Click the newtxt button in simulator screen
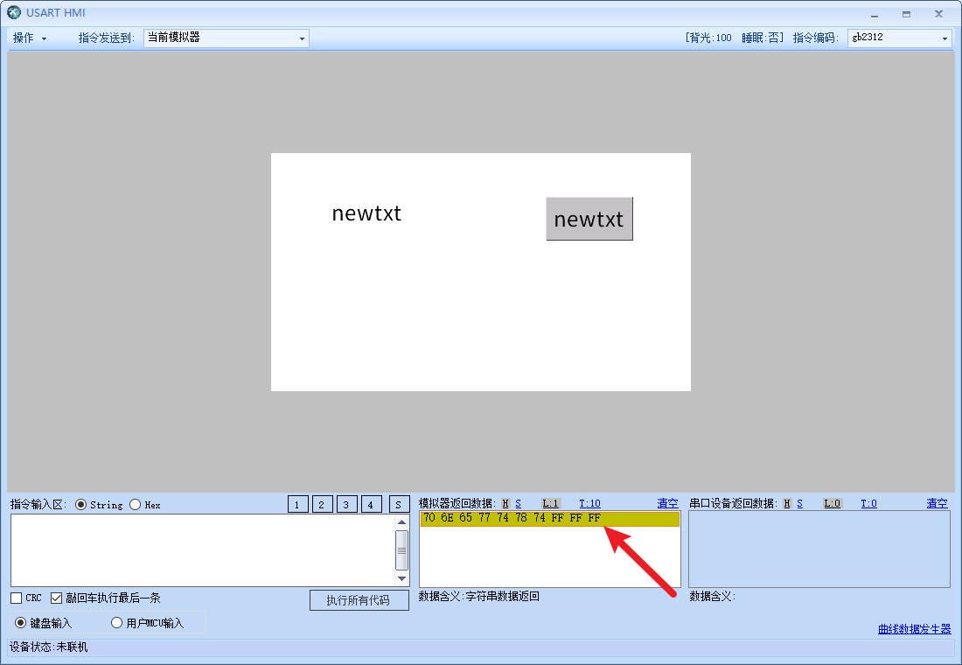Screen dimensions: 962x665 click(589, 219)
